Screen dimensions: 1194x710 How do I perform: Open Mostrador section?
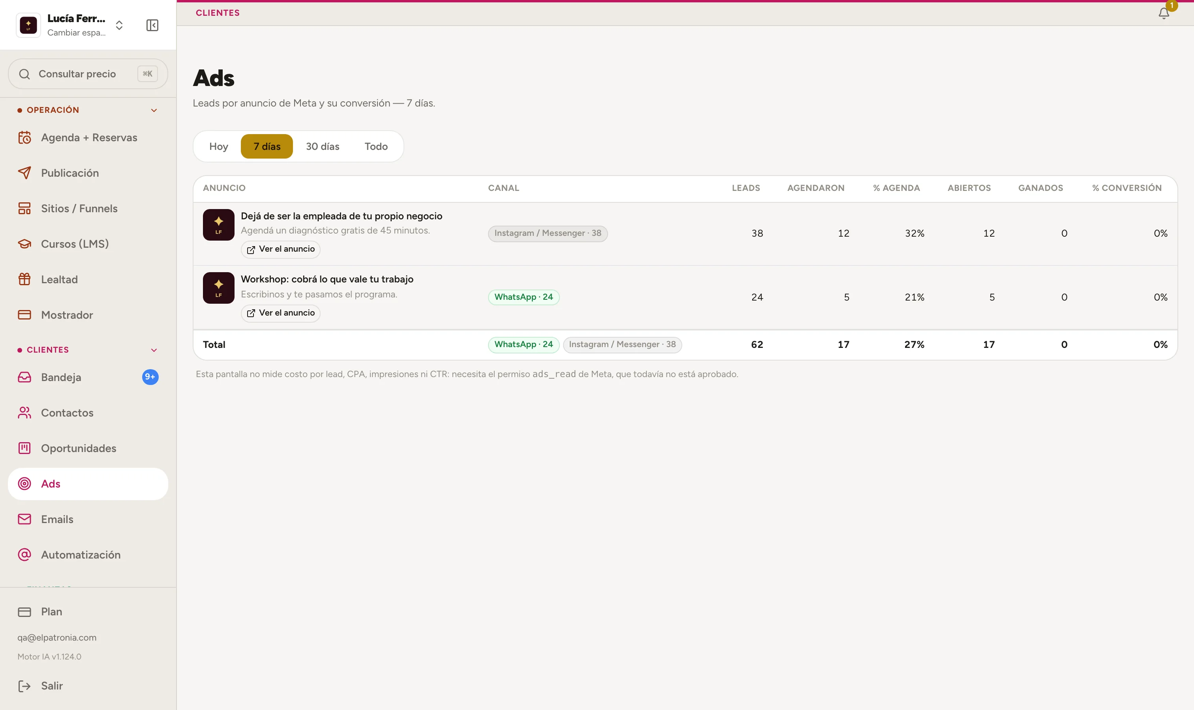(88, 315)
